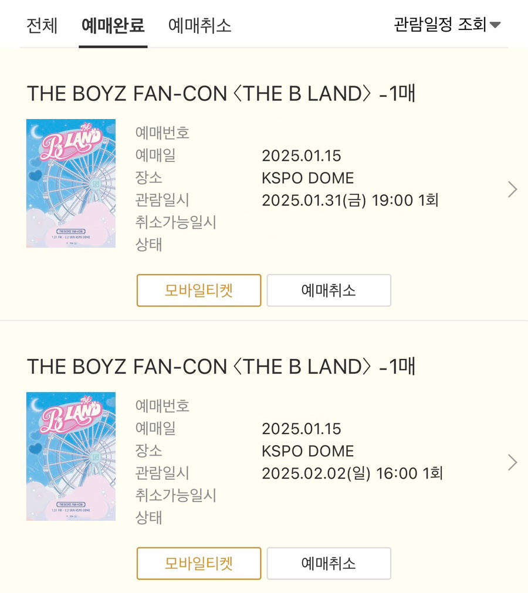Open the 예매취소 tab at the top
528x593 pixels.
[199, 26]
